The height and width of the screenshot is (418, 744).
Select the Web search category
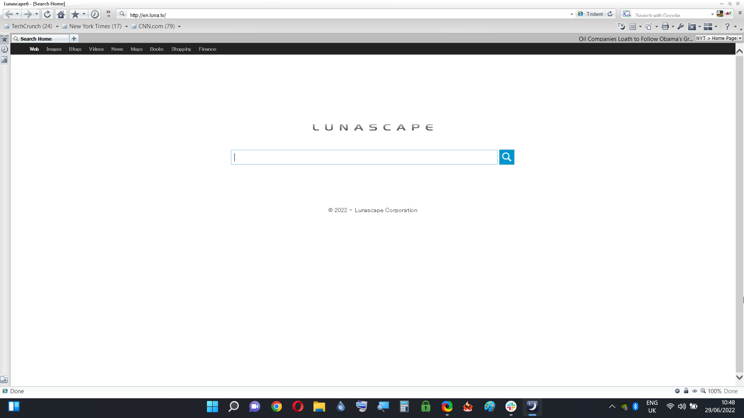(x=34, y=49)
